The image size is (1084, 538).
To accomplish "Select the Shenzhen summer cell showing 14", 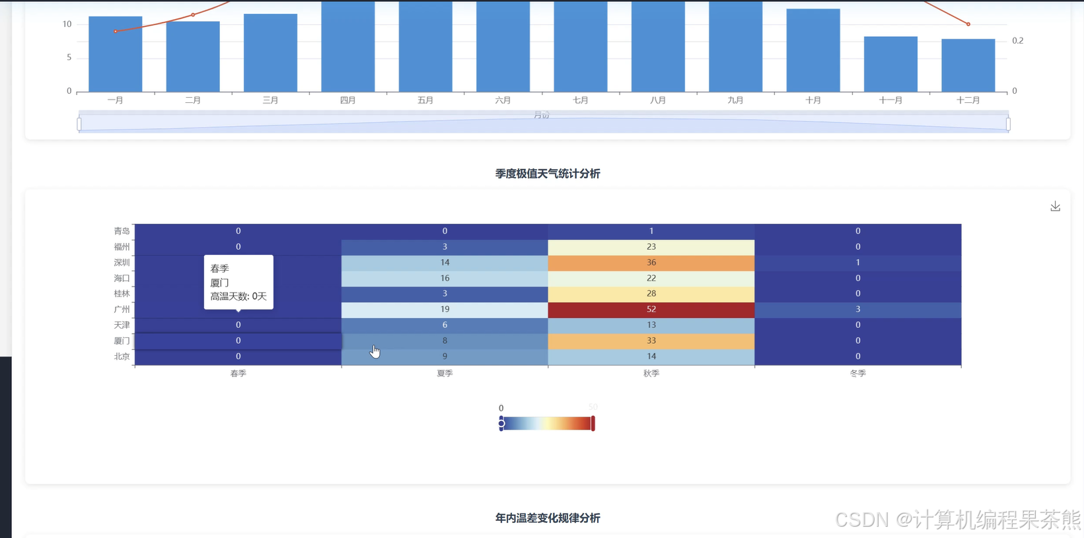I will tap(445, 262).
